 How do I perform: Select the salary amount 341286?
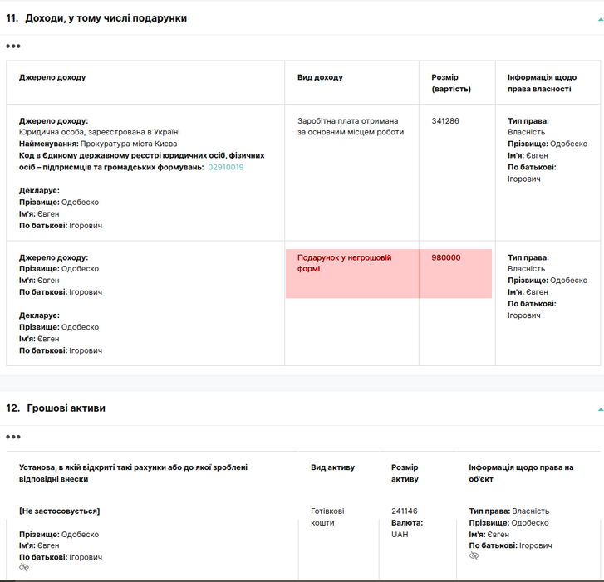pos(445,121)
